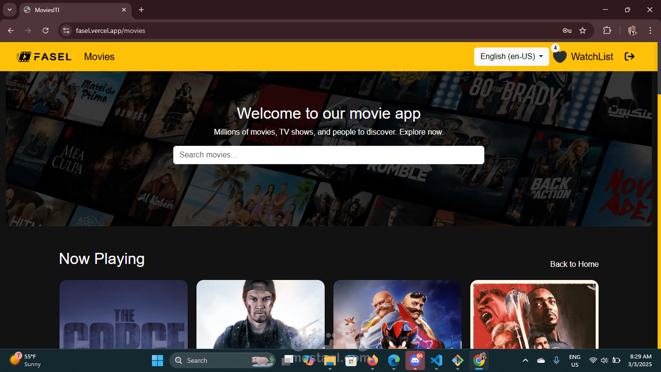Open the Chrome three-dot menu
Screen dimensions: 661x372
649,31
